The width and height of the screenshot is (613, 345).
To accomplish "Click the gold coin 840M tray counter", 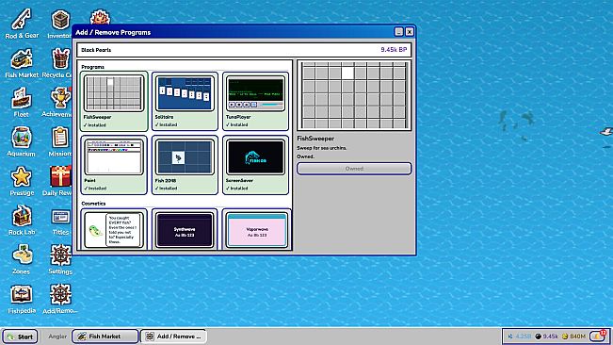I will [x=573, y=337].
